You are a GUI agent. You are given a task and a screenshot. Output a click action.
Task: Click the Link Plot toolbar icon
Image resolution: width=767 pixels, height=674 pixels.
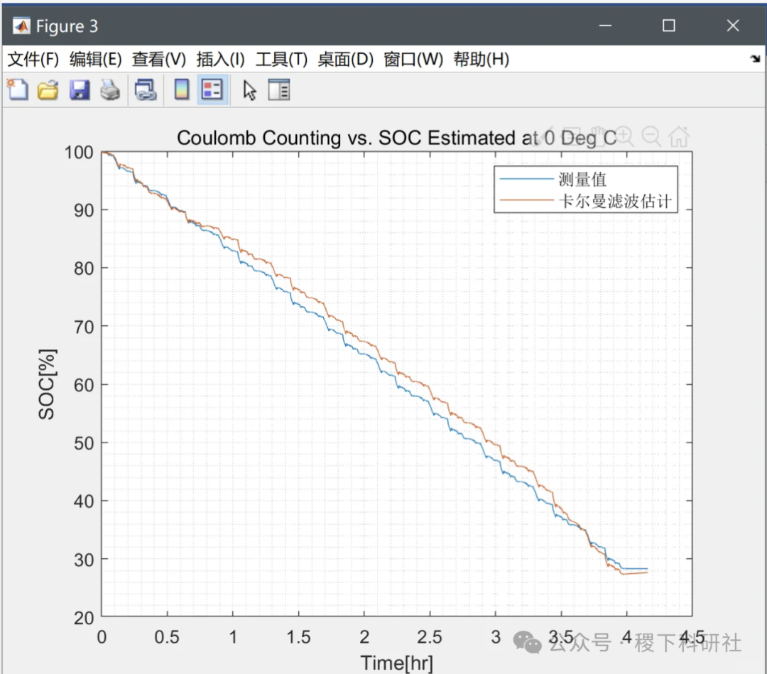(146, 90)
